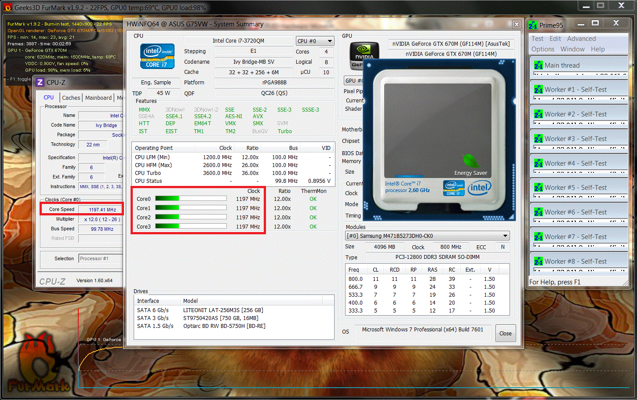Click the CPU HFM (Max) row
Screen dimensions: 637x400
point(233,165)
